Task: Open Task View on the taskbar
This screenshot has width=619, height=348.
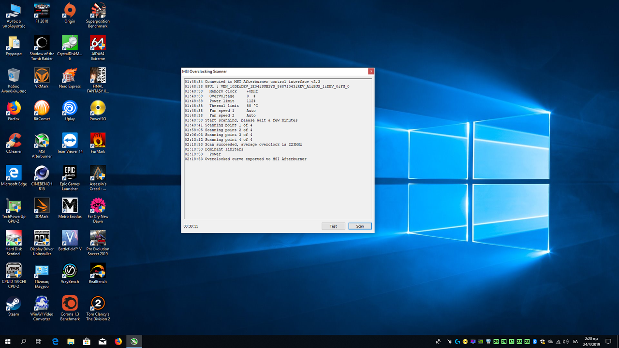Action: (x=39, y=341)
